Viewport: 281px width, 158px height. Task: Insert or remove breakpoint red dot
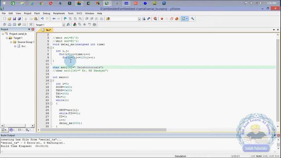tap(162, 19)
